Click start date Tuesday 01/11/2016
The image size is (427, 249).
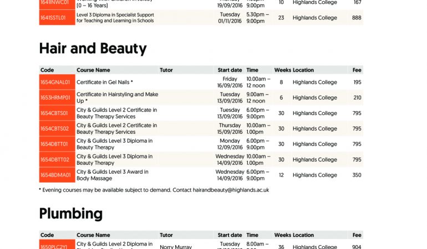pyautogui.click(x=230, y=18)
